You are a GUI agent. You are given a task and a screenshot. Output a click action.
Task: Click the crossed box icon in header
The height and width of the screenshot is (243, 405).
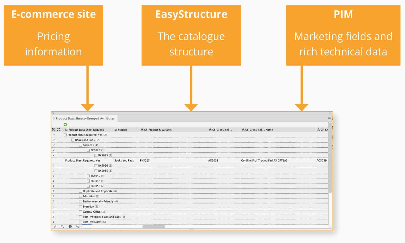(54, 129)
